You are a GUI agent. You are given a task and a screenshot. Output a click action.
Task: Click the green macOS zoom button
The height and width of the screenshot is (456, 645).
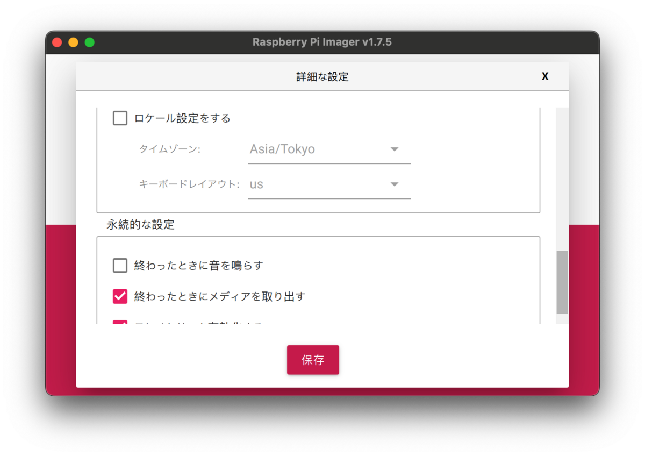point(90,42)
